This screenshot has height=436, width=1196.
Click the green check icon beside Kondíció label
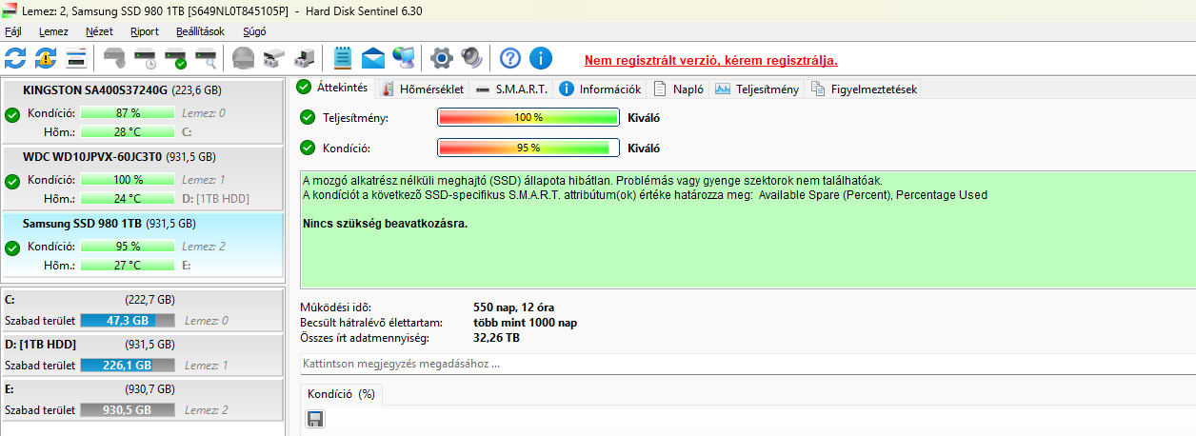click(x=308, y=148)
